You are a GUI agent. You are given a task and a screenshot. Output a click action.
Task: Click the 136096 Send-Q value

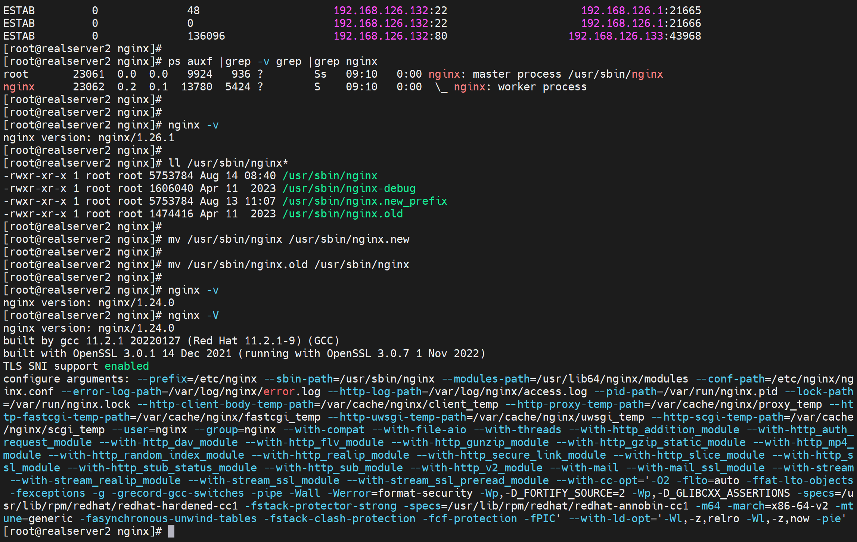(206, 36)
